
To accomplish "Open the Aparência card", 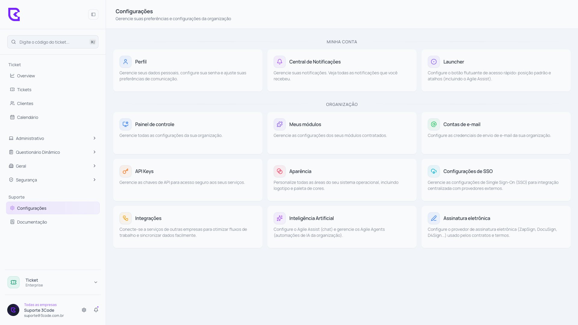I will coord(342,180).
